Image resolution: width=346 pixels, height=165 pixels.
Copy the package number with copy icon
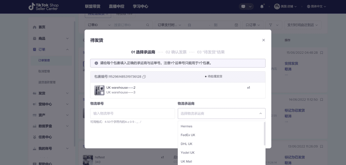click(x=144, y=77)
